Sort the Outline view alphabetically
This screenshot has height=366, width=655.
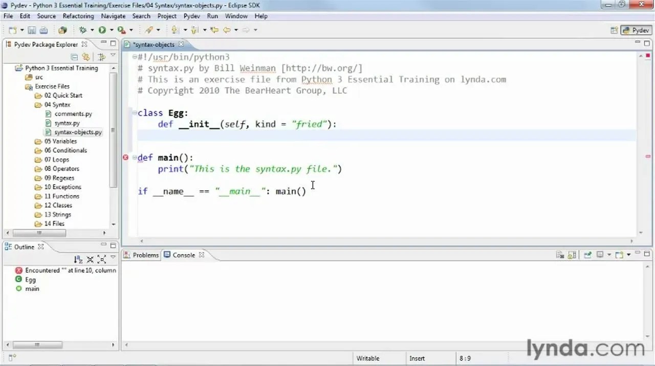pos(78,259)
